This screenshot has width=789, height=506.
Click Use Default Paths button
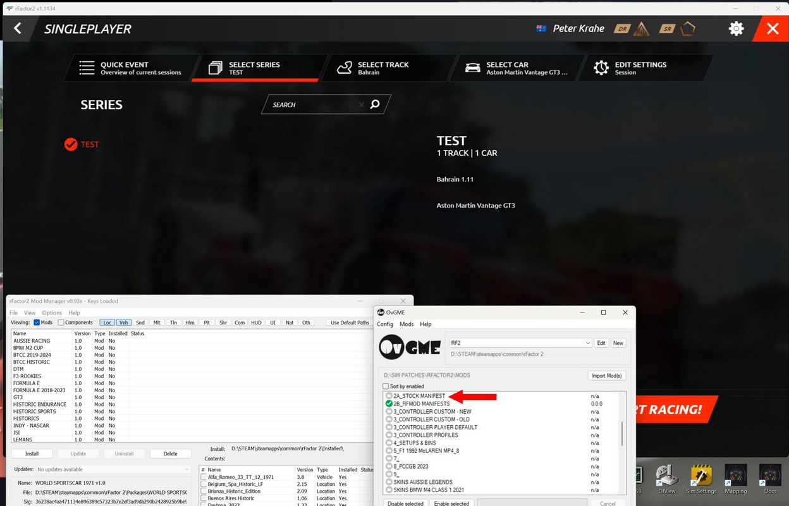pyautogui.click(x=350, y=323)
